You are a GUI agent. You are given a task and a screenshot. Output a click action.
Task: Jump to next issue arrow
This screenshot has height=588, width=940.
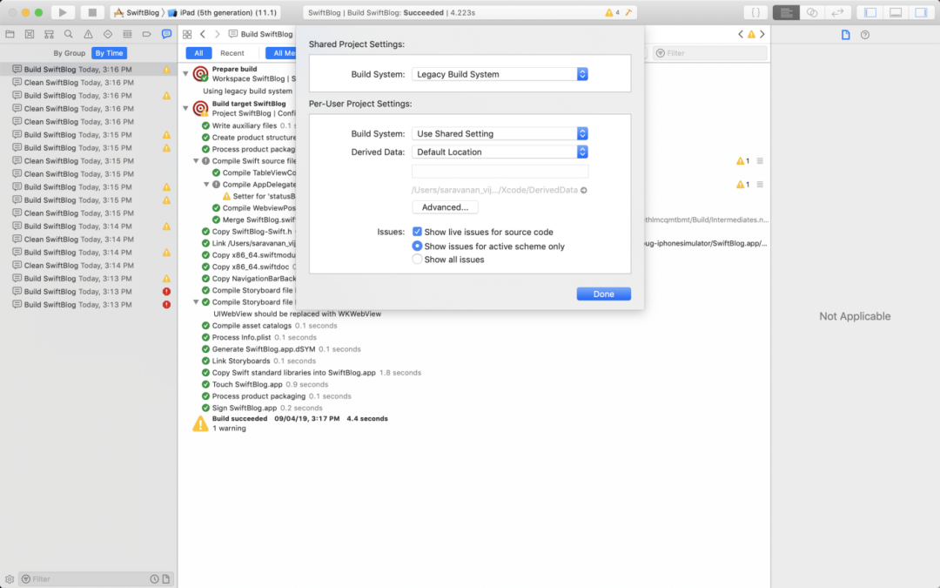point(762,34)
